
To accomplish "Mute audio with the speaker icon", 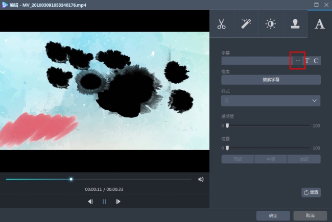I will 201,179.
